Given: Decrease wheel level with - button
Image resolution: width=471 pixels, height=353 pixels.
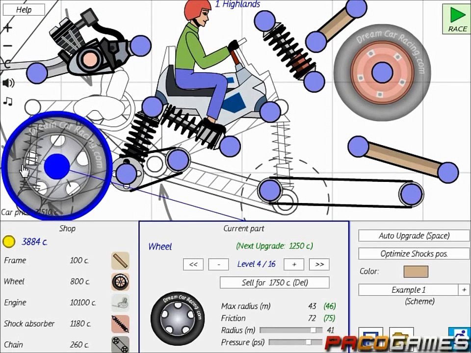Looking at the screenshot, I should 218,264.
